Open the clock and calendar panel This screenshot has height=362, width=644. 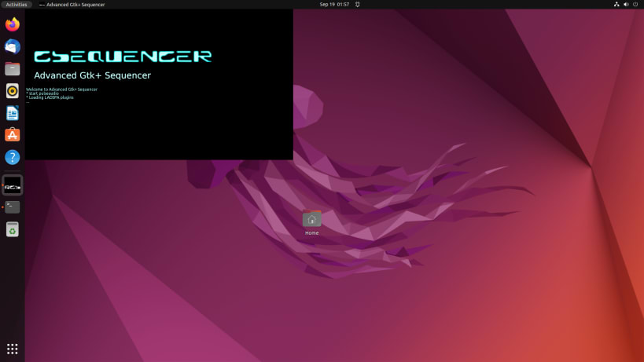[x=334, y=5]
